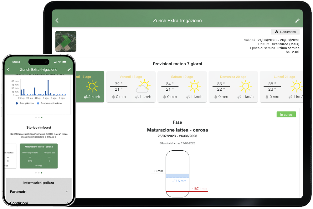
Task: Expand the Parametri section on phone
Action: pyautogui.click(x=39, y=191)
